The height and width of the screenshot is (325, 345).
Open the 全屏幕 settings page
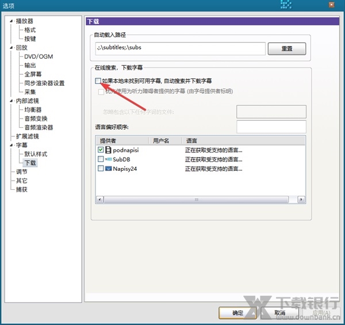33,74
